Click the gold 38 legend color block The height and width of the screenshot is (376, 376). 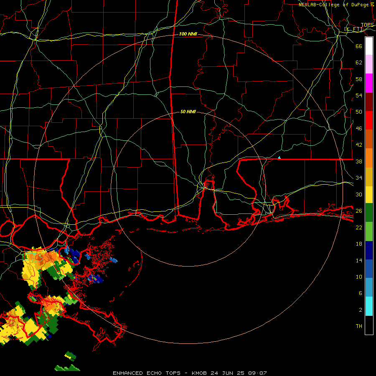[x=369, y=177]
